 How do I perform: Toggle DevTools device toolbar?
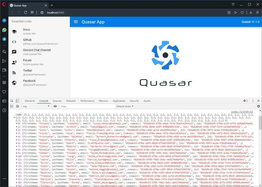(x=17, y=101)
